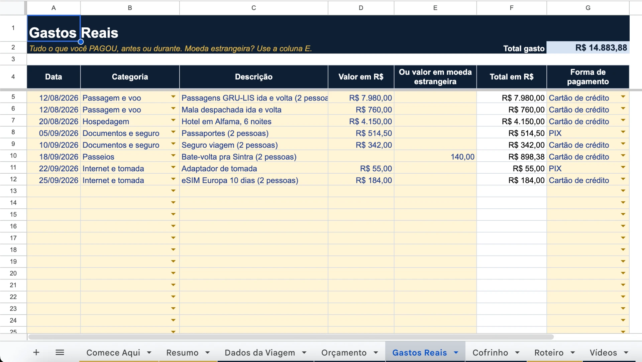642x362 pixels.
Task: Click the horizontal scrollbar
Action: 291,337
